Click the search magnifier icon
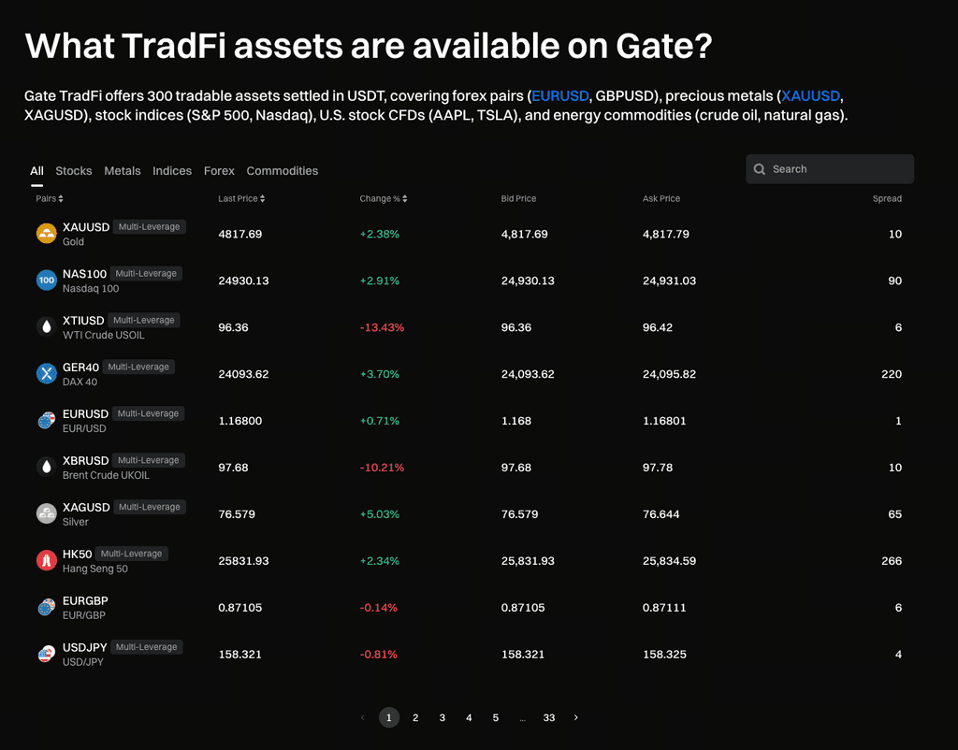The image size is (958, 750). point(760,169)
